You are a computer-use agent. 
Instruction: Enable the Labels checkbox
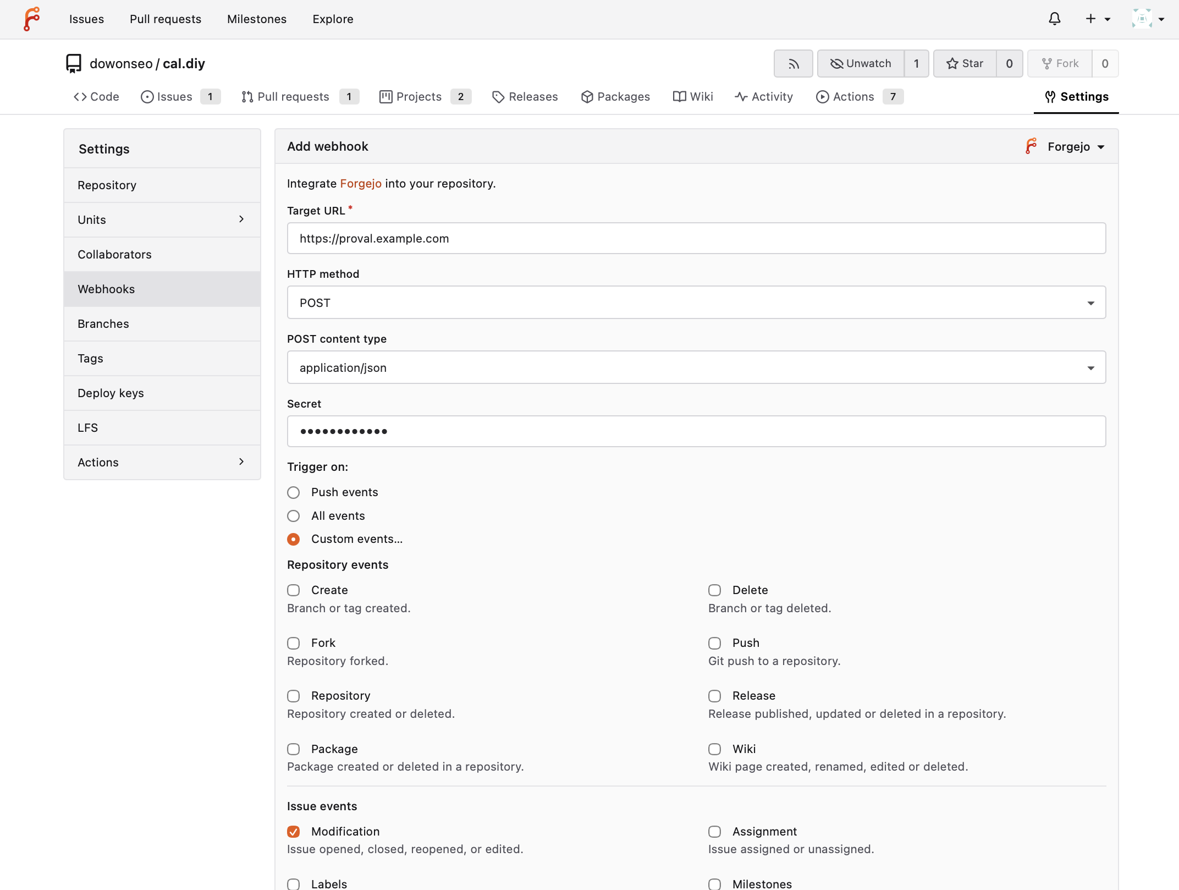pyautogui.click(x=294, y=884)
